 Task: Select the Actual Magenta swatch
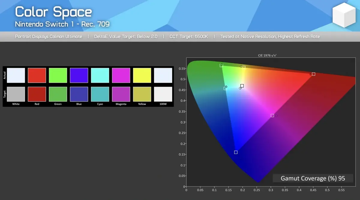coord(121,75)
